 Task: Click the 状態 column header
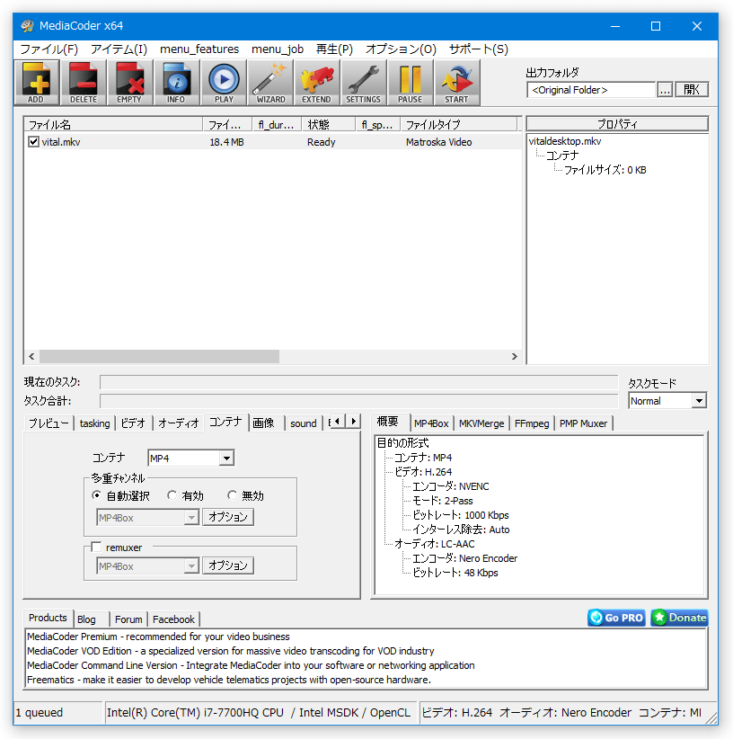(x=329, y=124)
